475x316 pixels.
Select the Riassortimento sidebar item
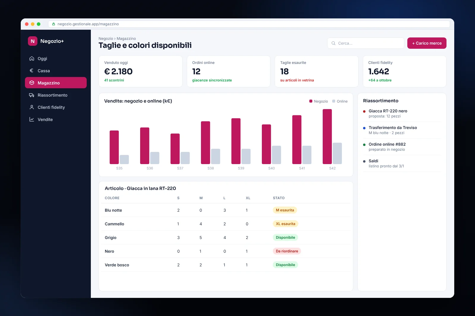[x=56, y=95]
